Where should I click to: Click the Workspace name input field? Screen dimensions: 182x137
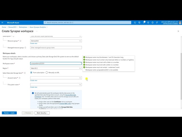click(x=56, y=63)
